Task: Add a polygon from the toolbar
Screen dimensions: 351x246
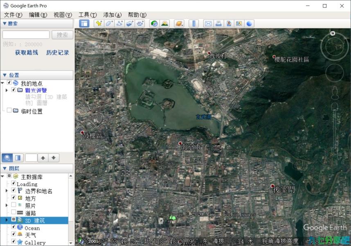Action: [x=109, y=23]
